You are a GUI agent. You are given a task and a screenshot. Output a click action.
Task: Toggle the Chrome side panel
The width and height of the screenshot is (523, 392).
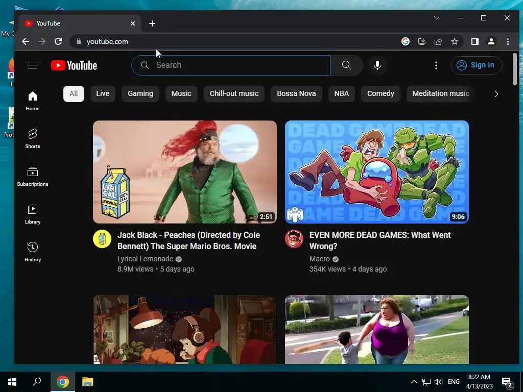[x=474, y=41]
